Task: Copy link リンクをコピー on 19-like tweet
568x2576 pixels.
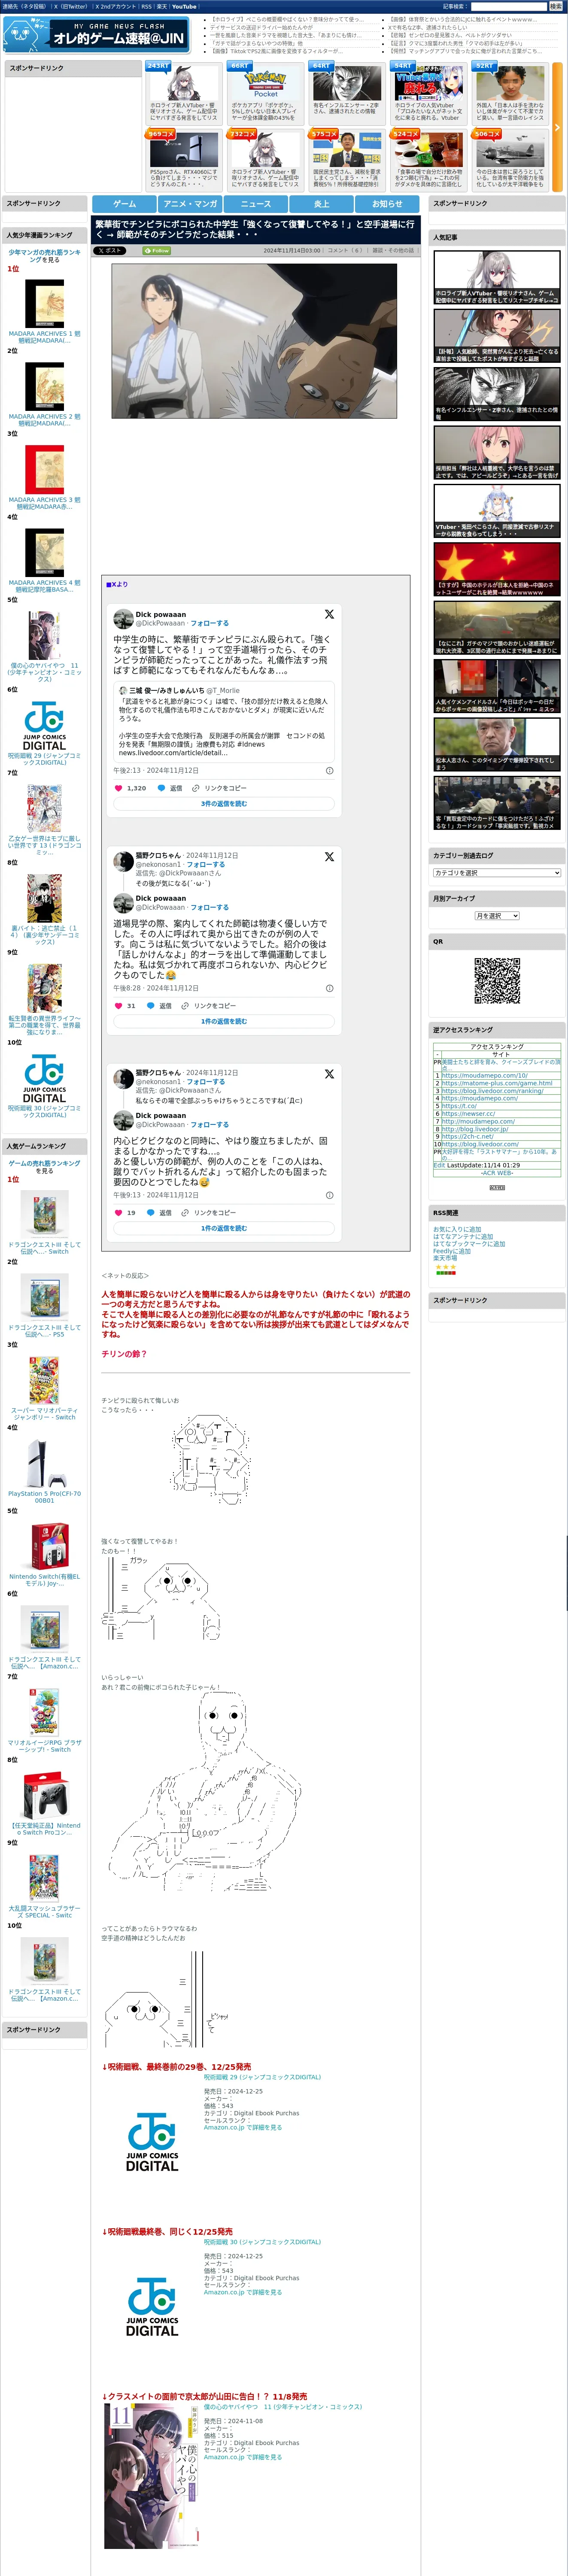Action: point(209,1213)
